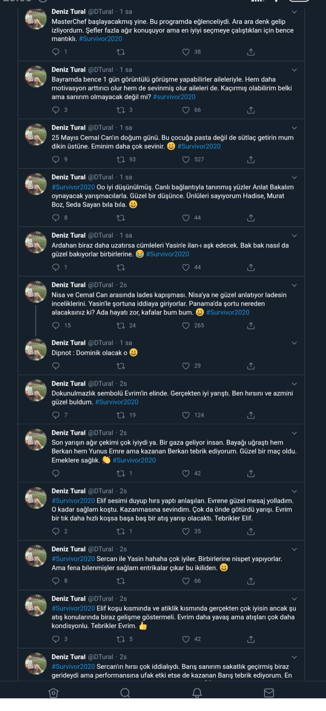Retweet the Nisa ve Cemal Can lades tweet
The width and height of the screenshot is (326, 711).
pyautogui.click(x=121, y=326)
